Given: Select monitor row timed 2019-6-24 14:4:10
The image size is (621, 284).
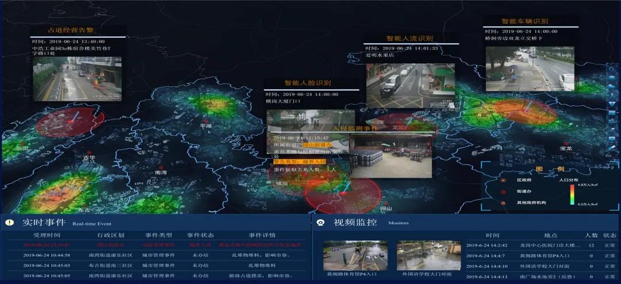Looking at the screenshot, I should click(542, 266).
